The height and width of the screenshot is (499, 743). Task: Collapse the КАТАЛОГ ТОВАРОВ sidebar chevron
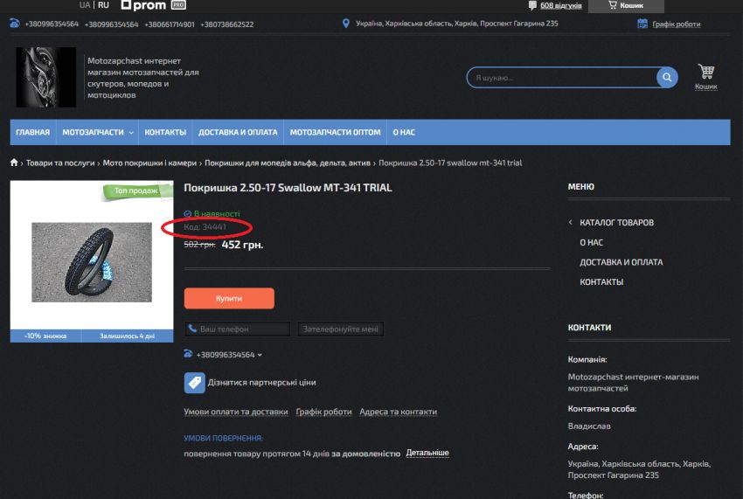coord(571,222)
